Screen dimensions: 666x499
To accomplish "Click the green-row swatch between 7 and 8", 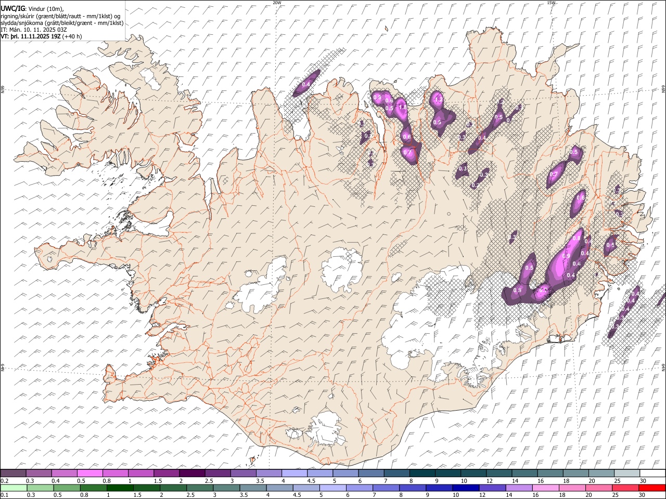I will (x=386, y=488).
